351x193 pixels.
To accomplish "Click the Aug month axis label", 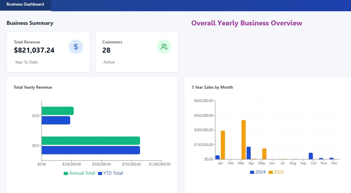I will tap(293, 163).
